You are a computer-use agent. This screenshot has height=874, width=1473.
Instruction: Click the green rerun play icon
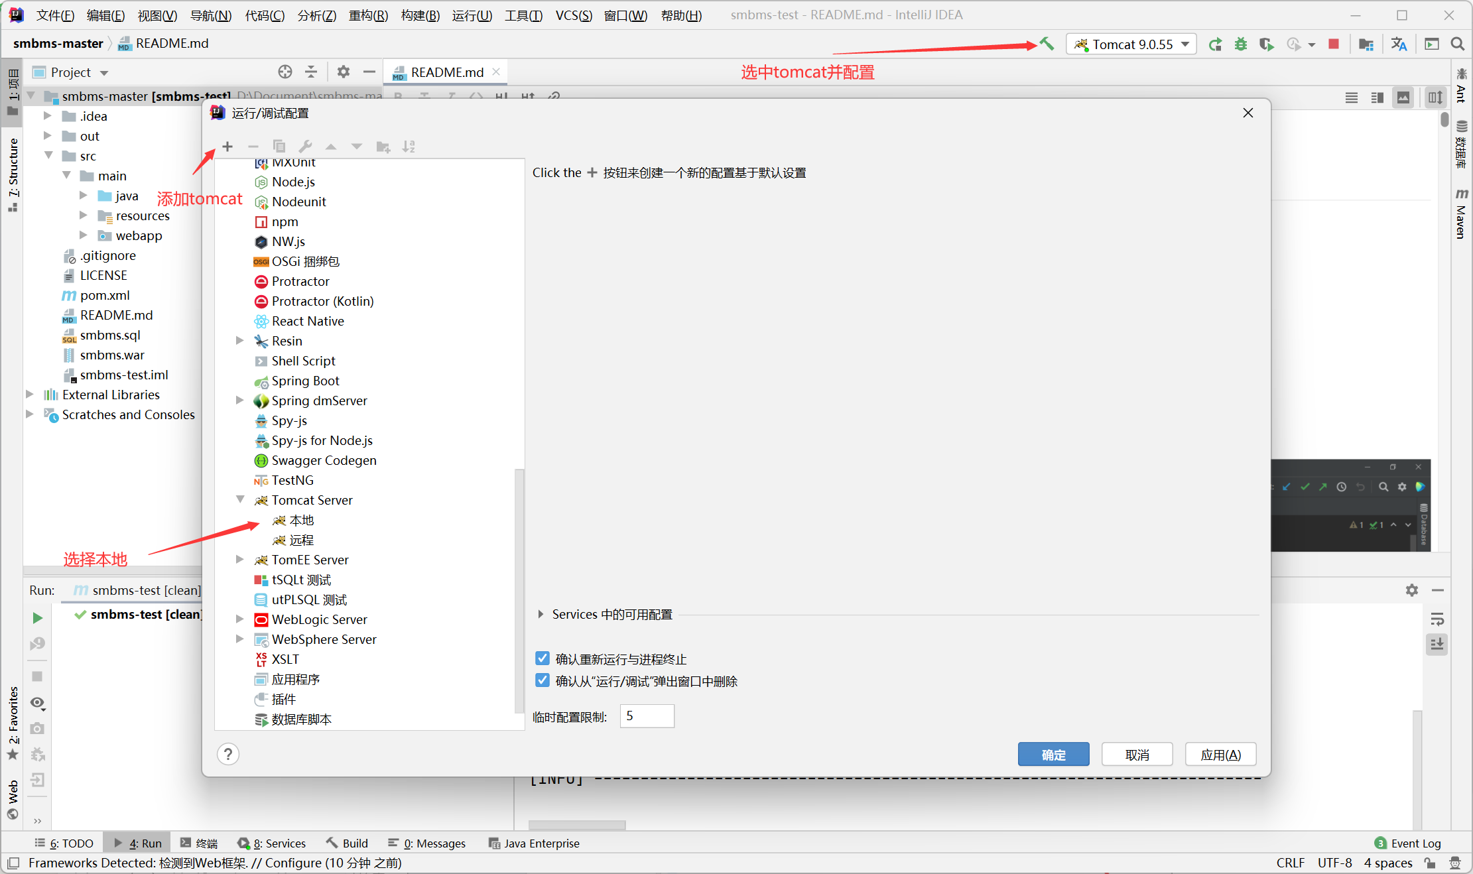pos(38,618)
